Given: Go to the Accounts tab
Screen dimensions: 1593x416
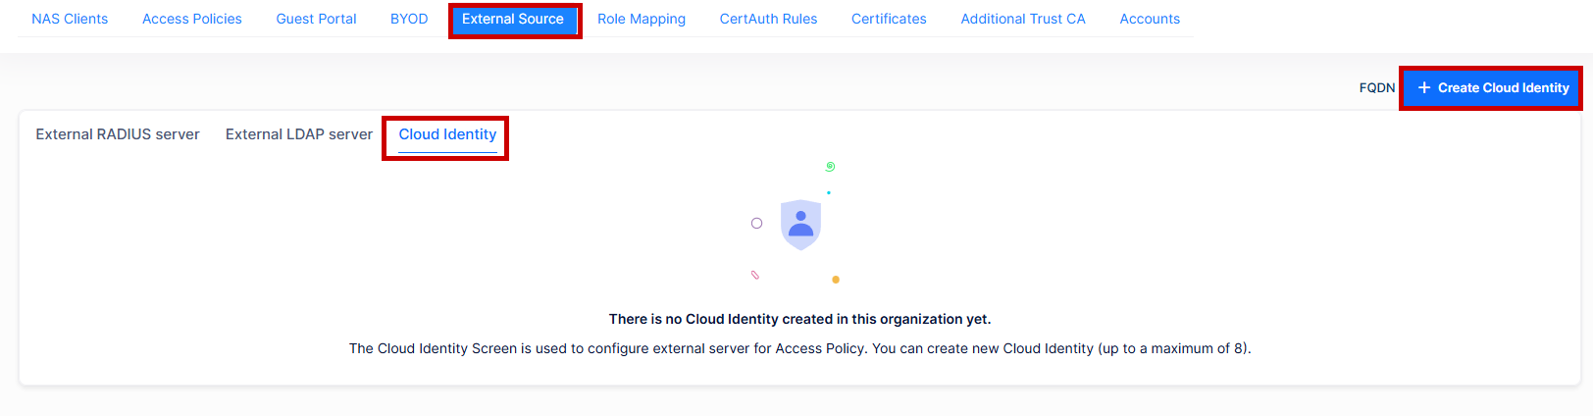Looking at the screenshot, I should (x=1150, y=19).
